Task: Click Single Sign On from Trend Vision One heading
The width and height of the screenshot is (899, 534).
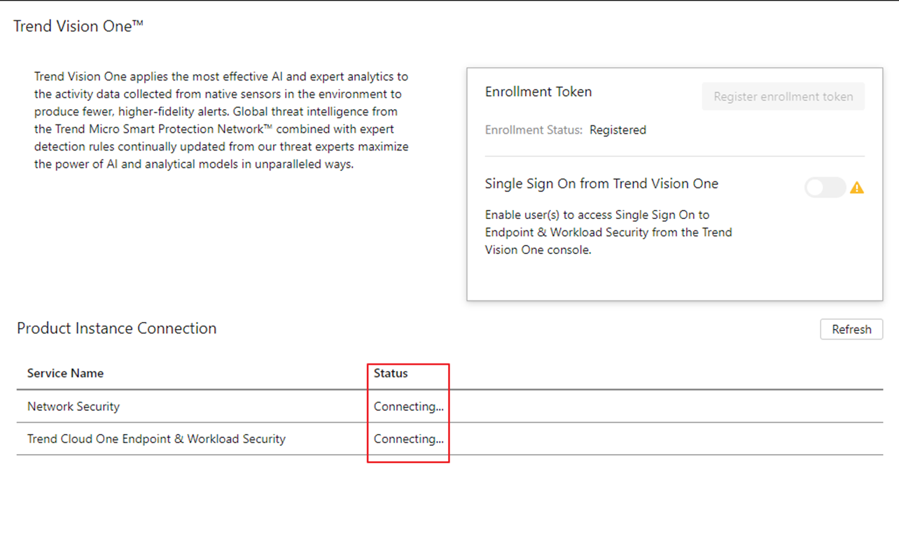Action: (601, 183)
